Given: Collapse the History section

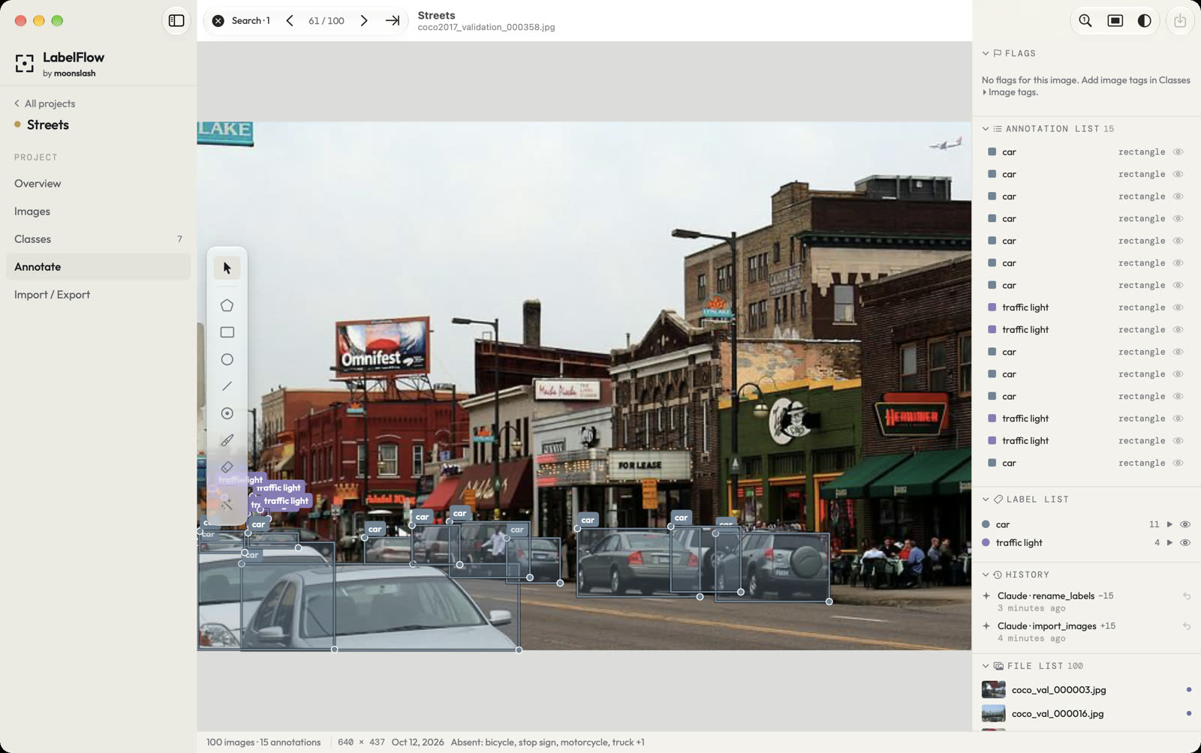Looking at the screenshot, I should point(986,574).
